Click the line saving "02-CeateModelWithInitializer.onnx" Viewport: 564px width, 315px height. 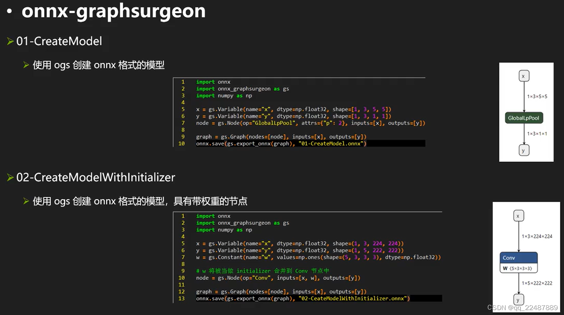[x=303, y=299]
